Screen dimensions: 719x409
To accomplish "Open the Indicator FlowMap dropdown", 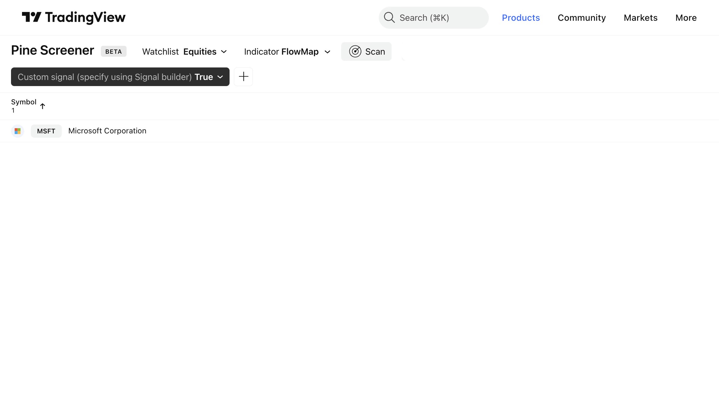I will click(x=287, y=52).
